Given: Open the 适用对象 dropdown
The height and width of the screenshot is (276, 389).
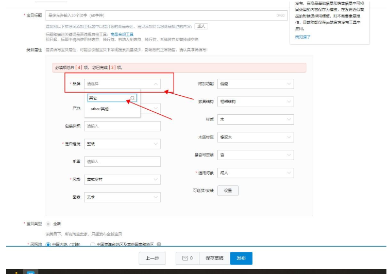Looking at the screenshot, I should 255,173.
